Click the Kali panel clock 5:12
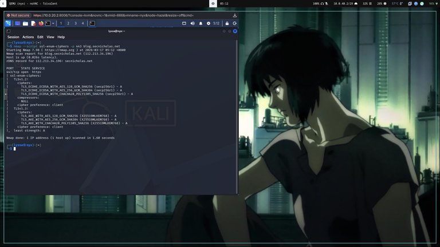 coord(217,23)
